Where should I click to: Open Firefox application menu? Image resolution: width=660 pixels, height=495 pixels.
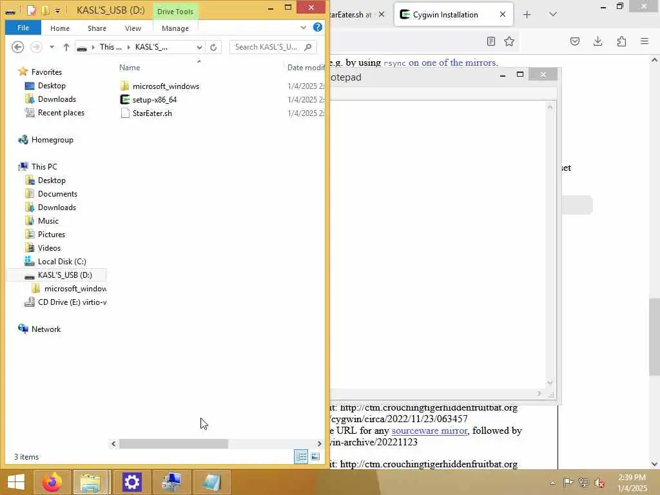(x=645, y=41)
